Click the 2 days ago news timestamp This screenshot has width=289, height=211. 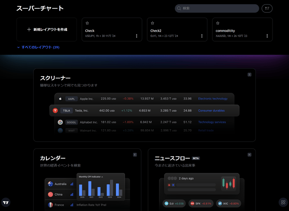(x=186, y=178)
